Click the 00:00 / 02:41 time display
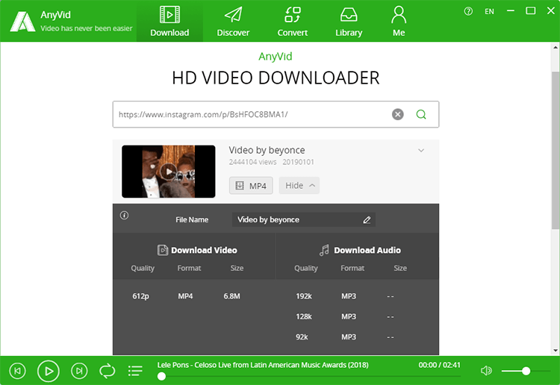 [439, 365]
